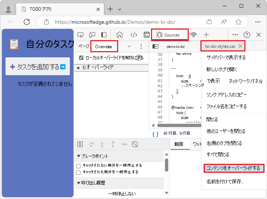Close the DevTools panel
Viewport: 267px width, 199px height.
(259, 35)
